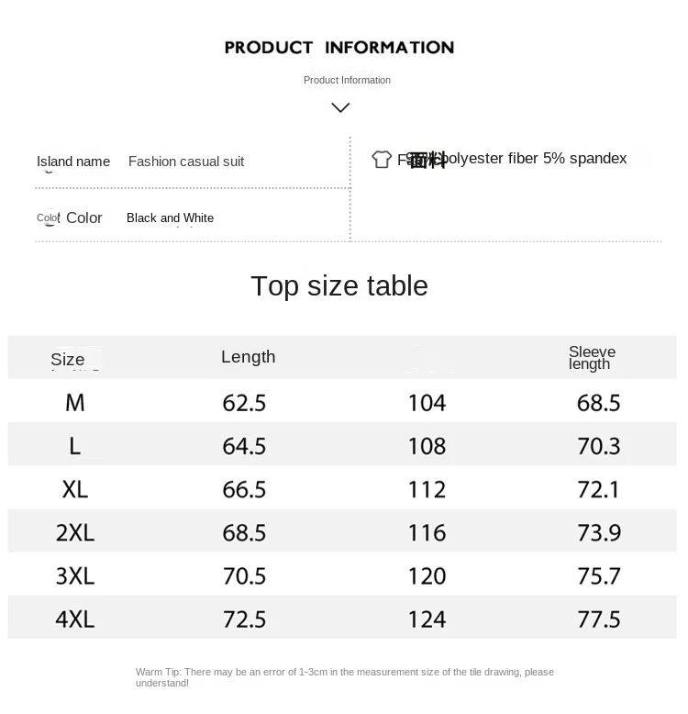The image size is (688, 714).
Task: Click the small gray Product Information subtitle
Action: (x=347, y=80)
